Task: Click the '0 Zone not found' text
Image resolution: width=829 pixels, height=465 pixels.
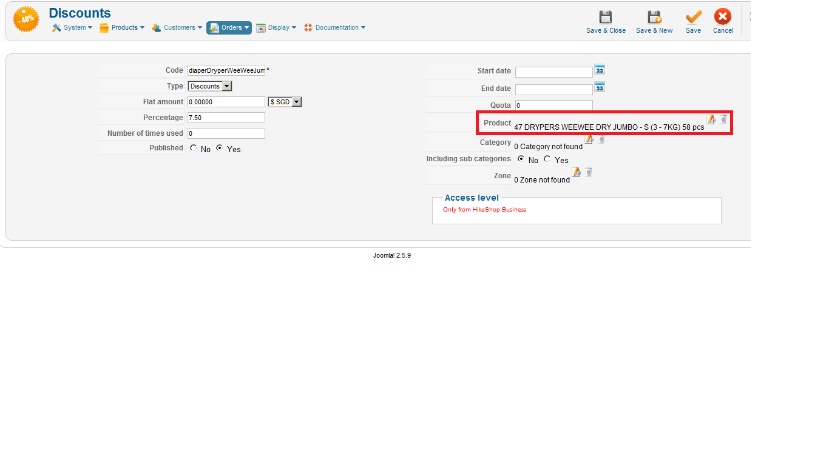Action: [x=542, y=180]
